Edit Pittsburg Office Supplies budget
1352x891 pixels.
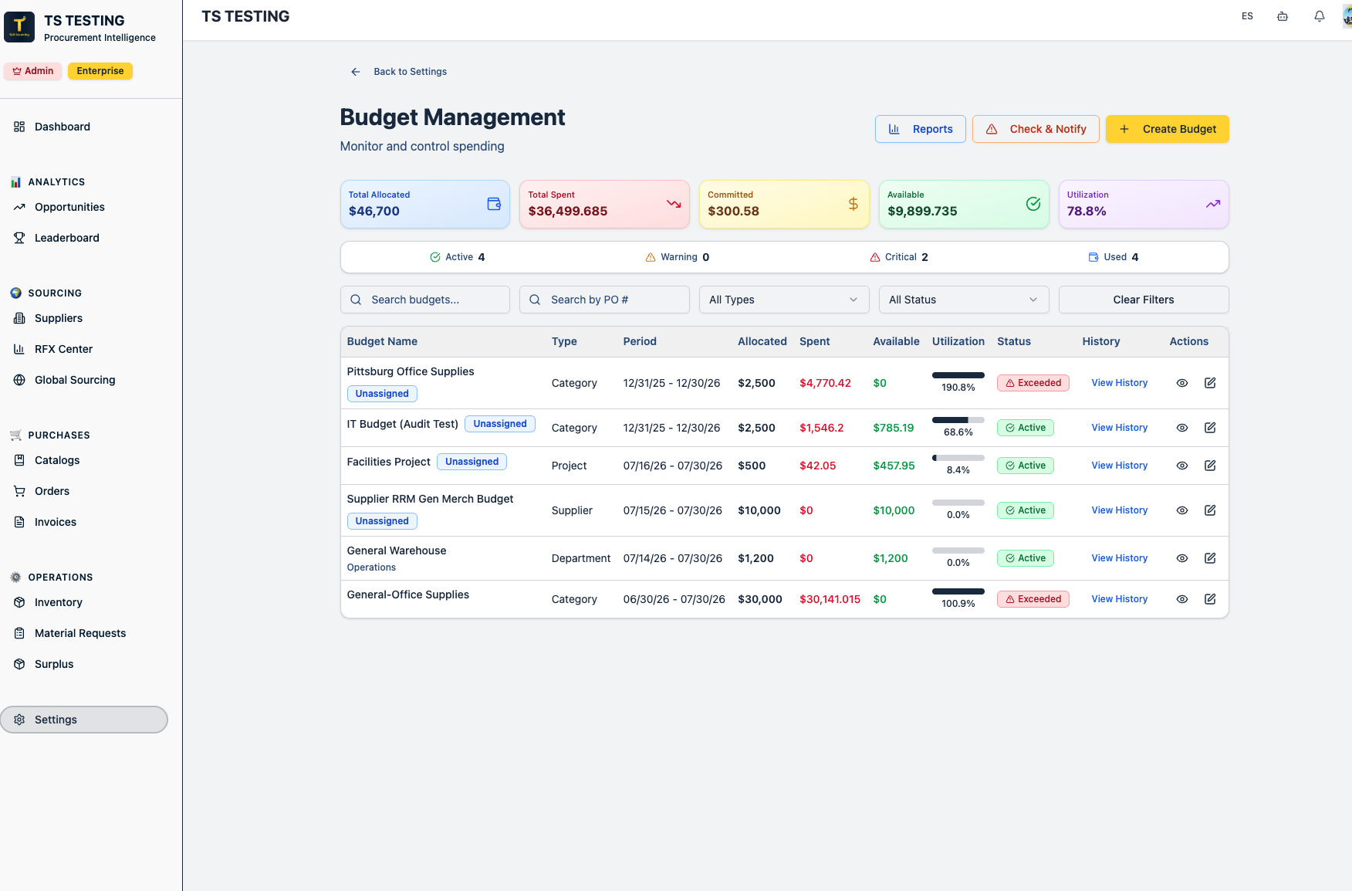(1210, 383)
